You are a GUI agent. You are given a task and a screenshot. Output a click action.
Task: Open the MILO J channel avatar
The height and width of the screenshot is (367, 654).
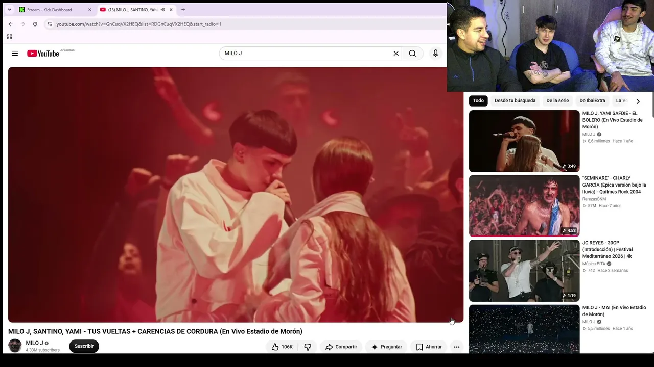click(15, 346)
